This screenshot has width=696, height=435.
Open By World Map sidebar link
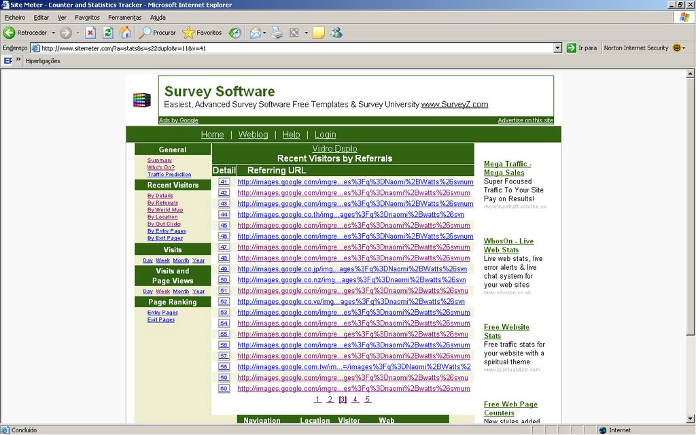click(165, 210)
